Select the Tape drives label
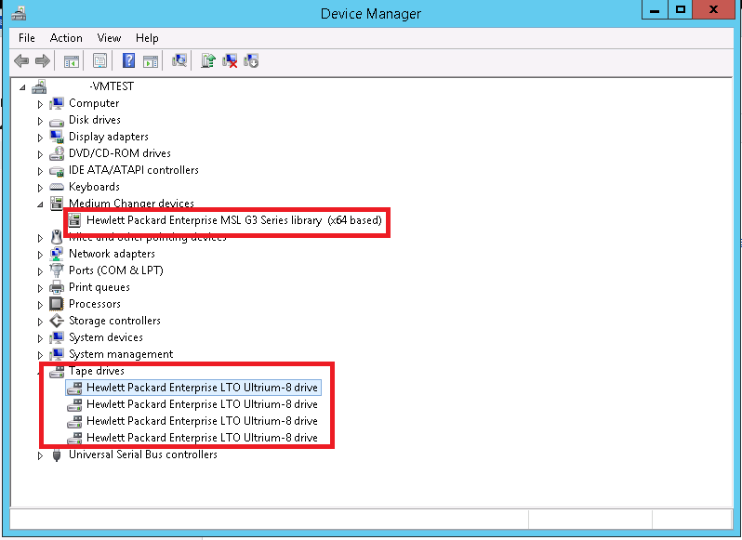This screenshot has height=540, width=742. click(97, 371)
